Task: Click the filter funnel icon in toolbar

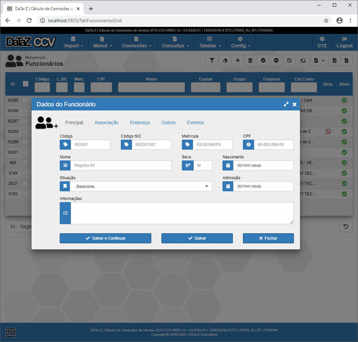Action: click(212, 61)
